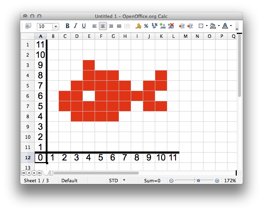Click the Sheet 1 / 3 indicator
This screenshot has width=263, height=212.
point(37,181)
